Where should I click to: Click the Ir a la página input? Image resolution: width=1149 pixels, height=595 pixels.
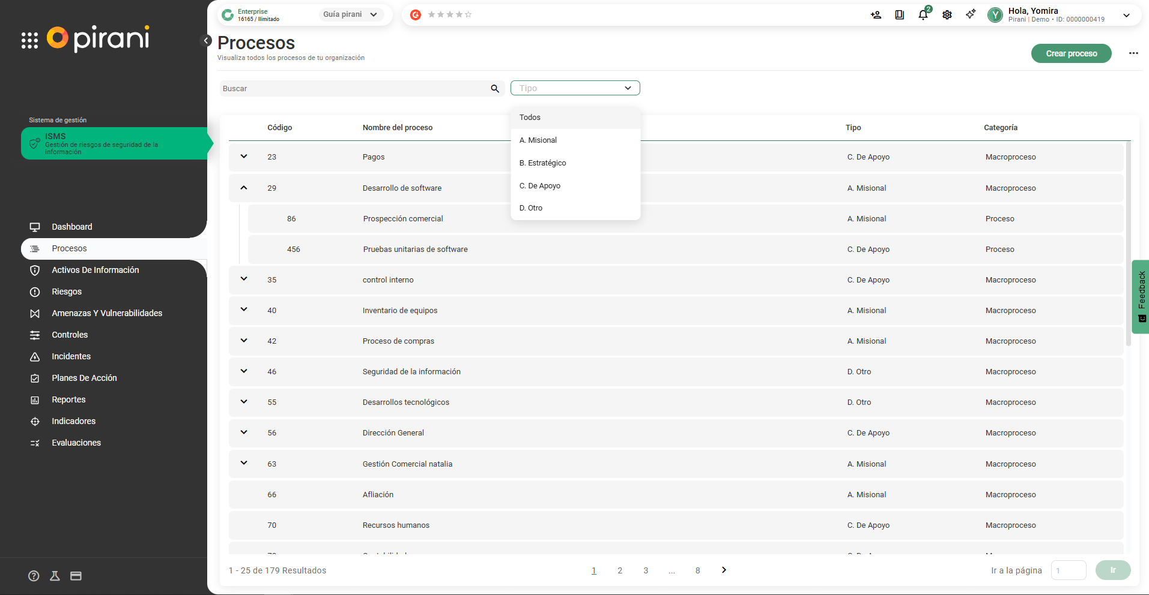tap(1068, 570)
